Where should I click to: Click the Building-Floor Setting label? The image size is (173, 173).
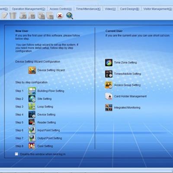pyautogui.click(x=51, y=91)
